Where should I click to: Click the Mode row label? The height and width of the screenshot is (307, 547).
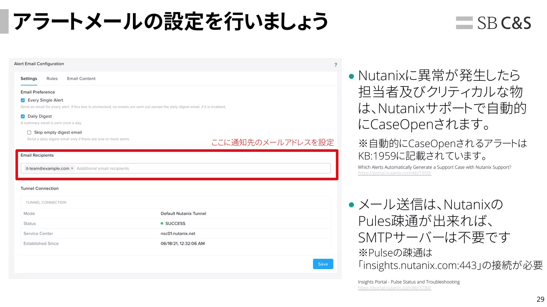click(x=29, y=213)
